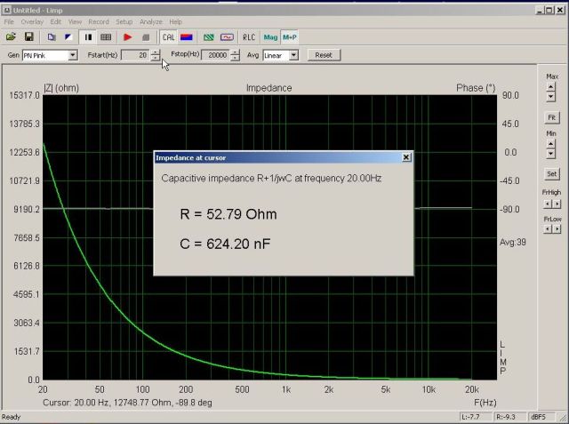569x424 pixels.
Task: Expand the Gen PN Pink dropdown
Action: coord(73,55)
